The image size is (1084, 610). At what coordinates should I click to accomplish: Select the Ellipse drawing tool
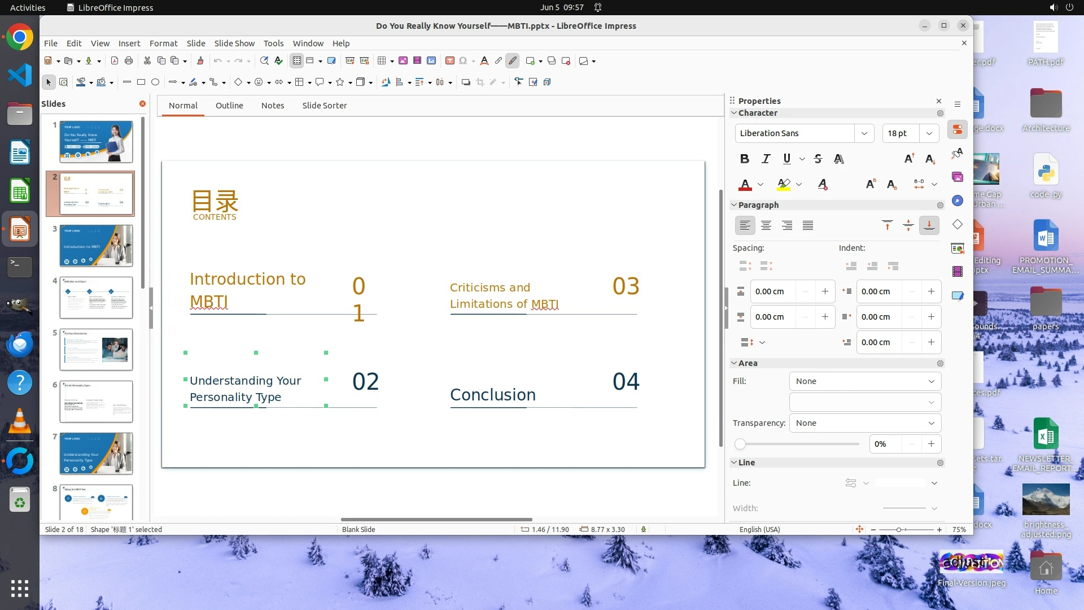155,82
